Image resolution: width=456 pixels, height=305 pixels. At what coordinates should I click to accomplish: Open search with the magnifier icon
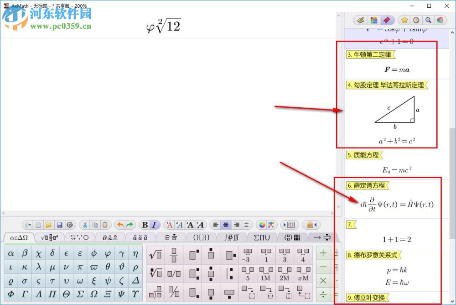[428, 20]
